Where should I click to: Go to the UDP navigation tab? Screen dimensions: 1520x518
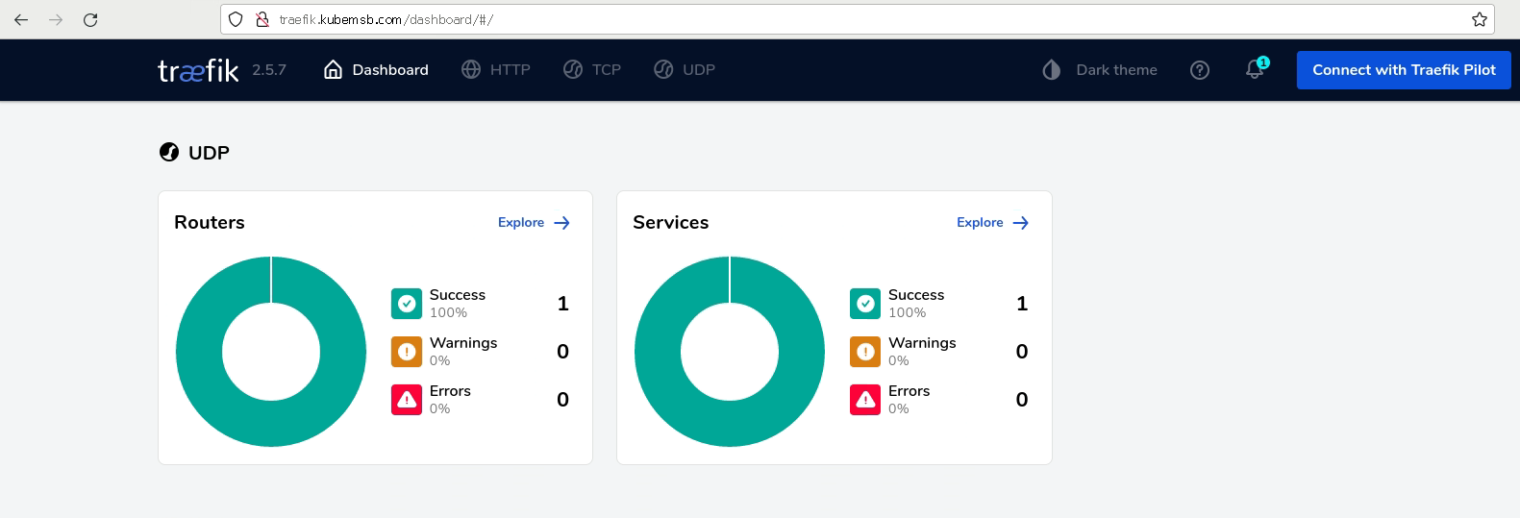(685, 70)
